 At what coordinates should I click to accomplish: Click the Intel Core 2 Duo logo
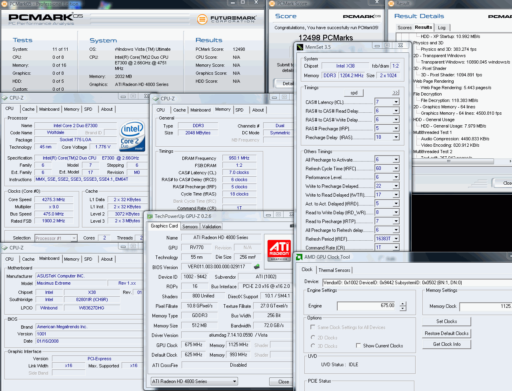132,136
